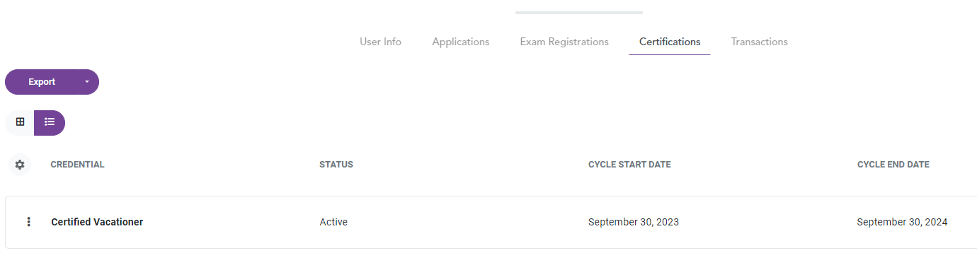Select the September 30, 2023 start date
This screenshot has width=977, height=265.
[634, 222]
